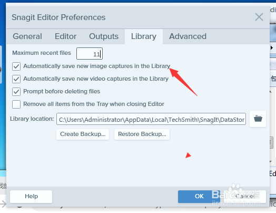Click the Maximum recent files field

click(x=90, y=54)
